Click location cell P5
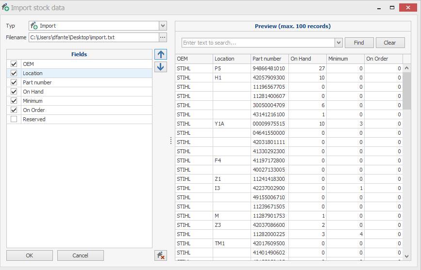This screenshot has height=270, width=421. [x=232, y=68]
